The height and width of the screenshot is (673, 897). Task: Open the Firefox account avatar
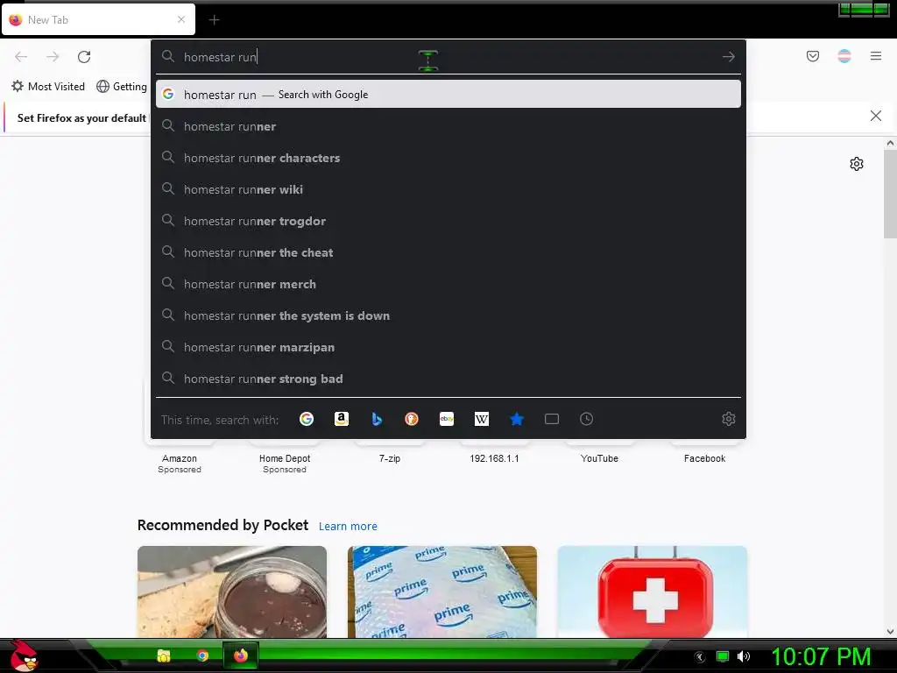[844, 56]
